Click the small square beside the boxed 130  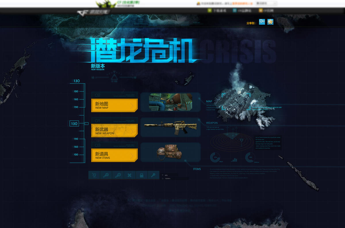[86, 123]
